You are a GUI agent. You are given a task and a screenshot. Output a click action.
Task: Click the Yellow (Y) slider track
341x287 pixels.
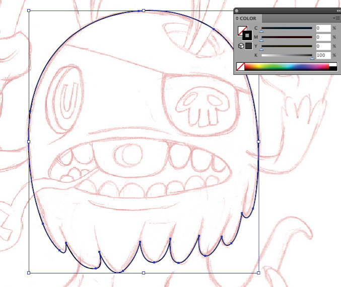[287, 46]
